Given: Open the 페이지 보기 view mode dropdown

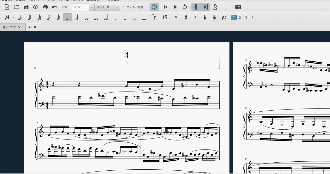Looking at the screenshot, I should click(x=108, y=7).
